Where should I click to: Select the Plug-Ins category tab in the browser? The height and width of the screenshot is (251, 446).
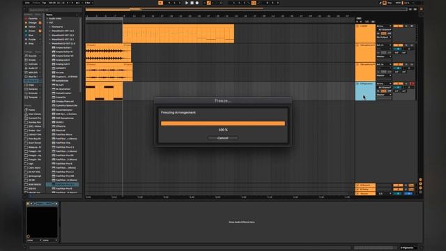(32, 81)
